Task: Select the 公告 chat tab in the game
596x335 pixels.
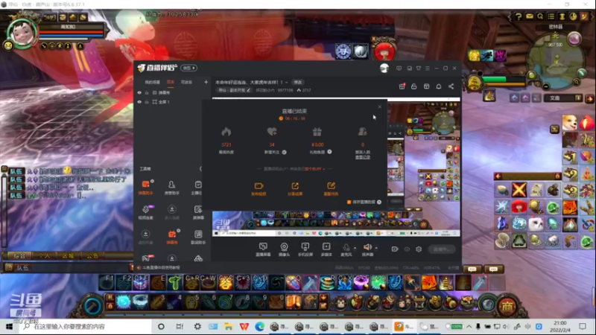Action: point(92,255)
